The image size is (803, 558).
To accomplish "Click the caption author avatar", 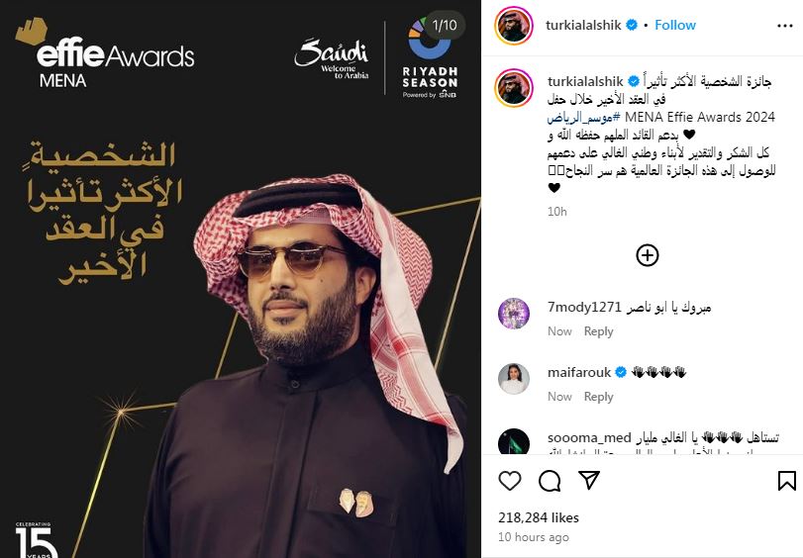I will [514, 87].
